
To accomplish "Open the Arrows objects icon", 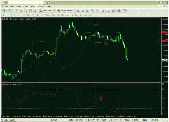I will (x=46, y=15).
